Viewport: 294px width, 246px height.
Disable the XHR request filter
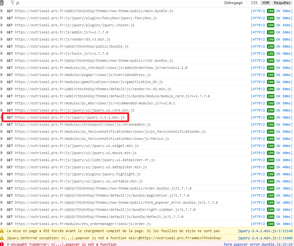pyautogui.click(x=266, y=3)
